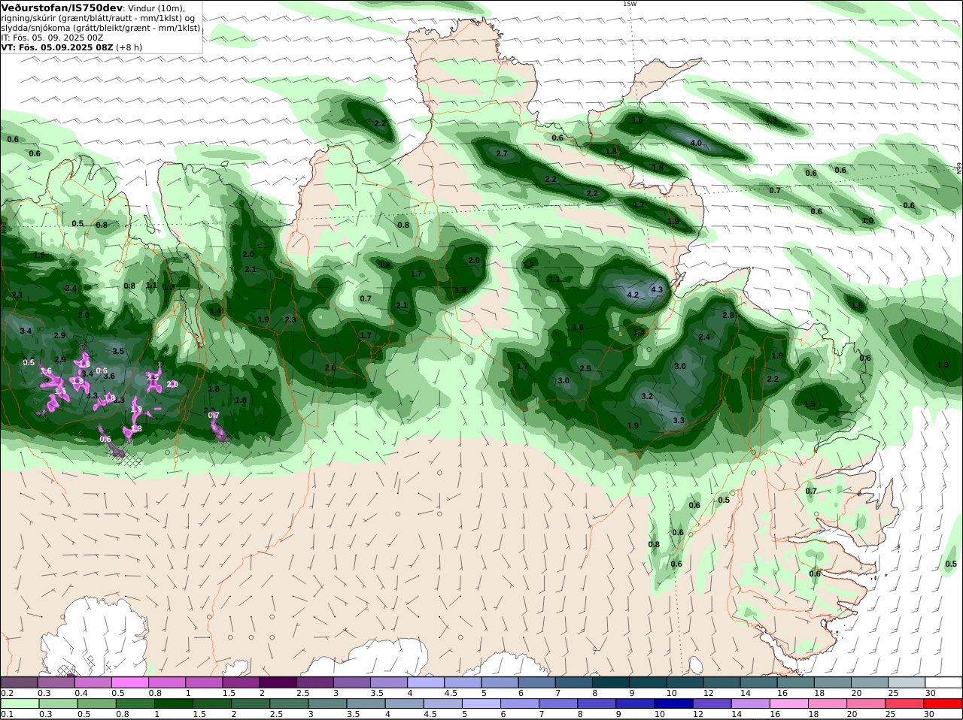Pick the palest green rain swatch between 0.1 and 0.3
Image resolution: width=963 pixels, height=720 pixels.
[19, 703]
